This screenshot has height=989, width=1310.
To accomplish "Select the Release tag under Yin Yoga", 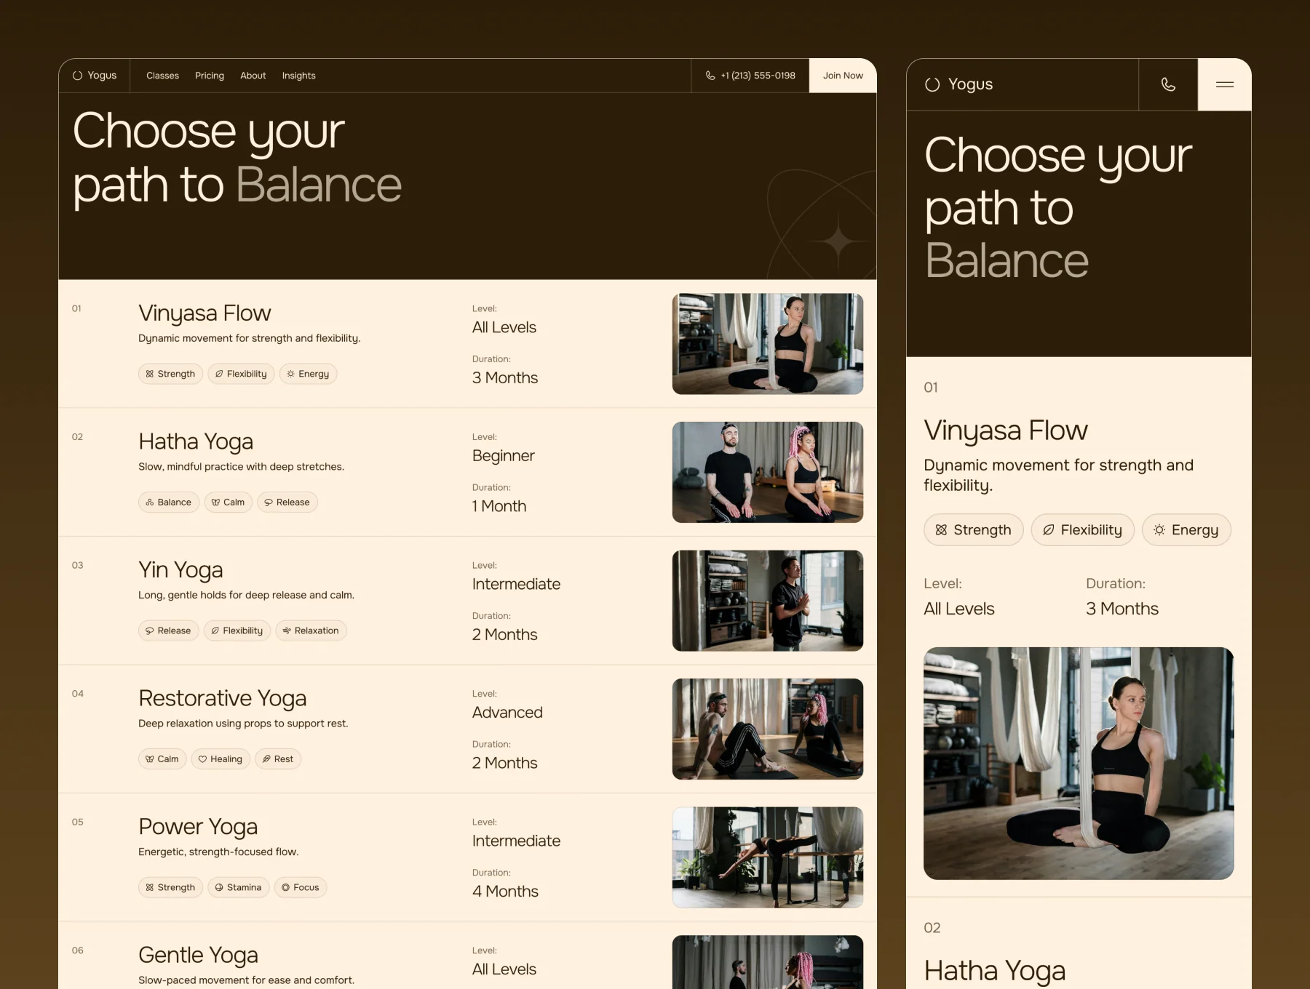I will 169,630.
